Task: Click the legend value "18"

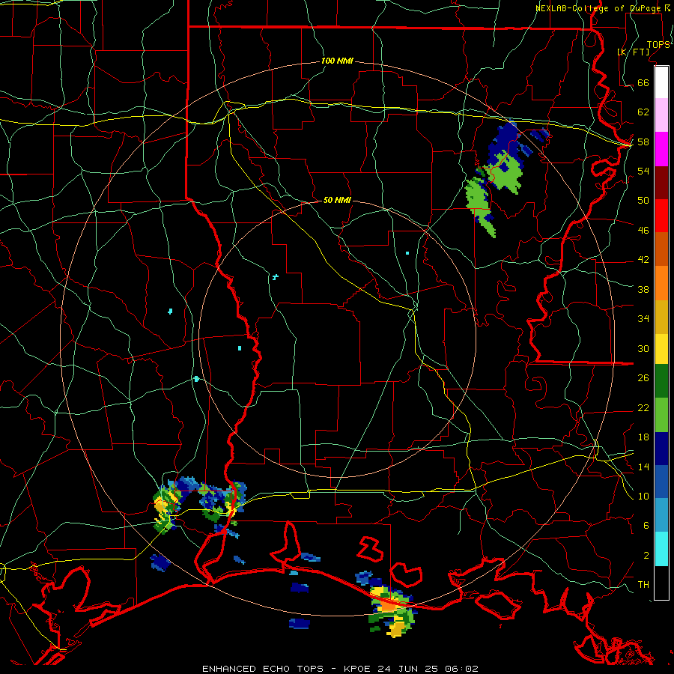Action: tap(643, 437)
